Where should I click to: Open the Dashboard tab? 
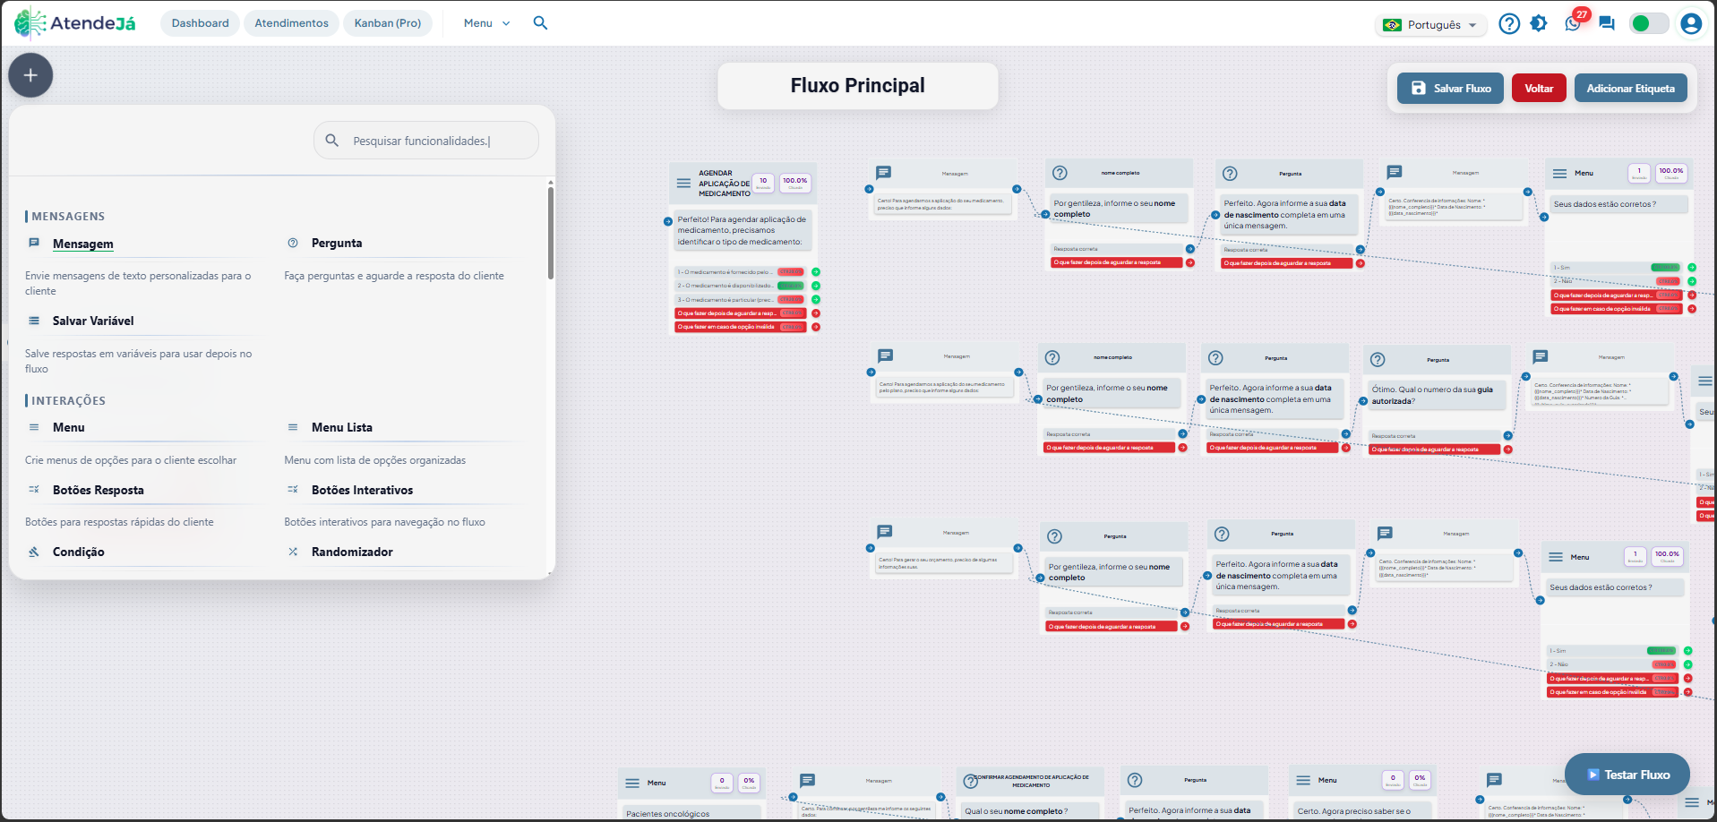[200, 23]
